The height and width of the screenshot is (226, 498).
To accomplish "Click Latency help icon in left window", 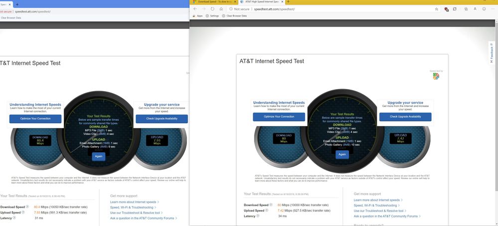I will click(x=14, y=218).
